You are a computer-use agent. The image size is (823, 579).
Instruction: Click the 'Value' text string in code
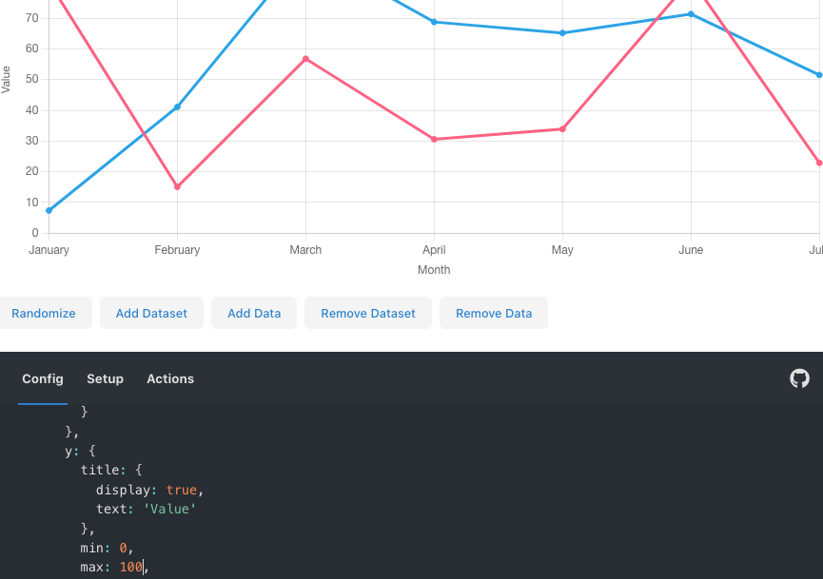click(169, 510)
